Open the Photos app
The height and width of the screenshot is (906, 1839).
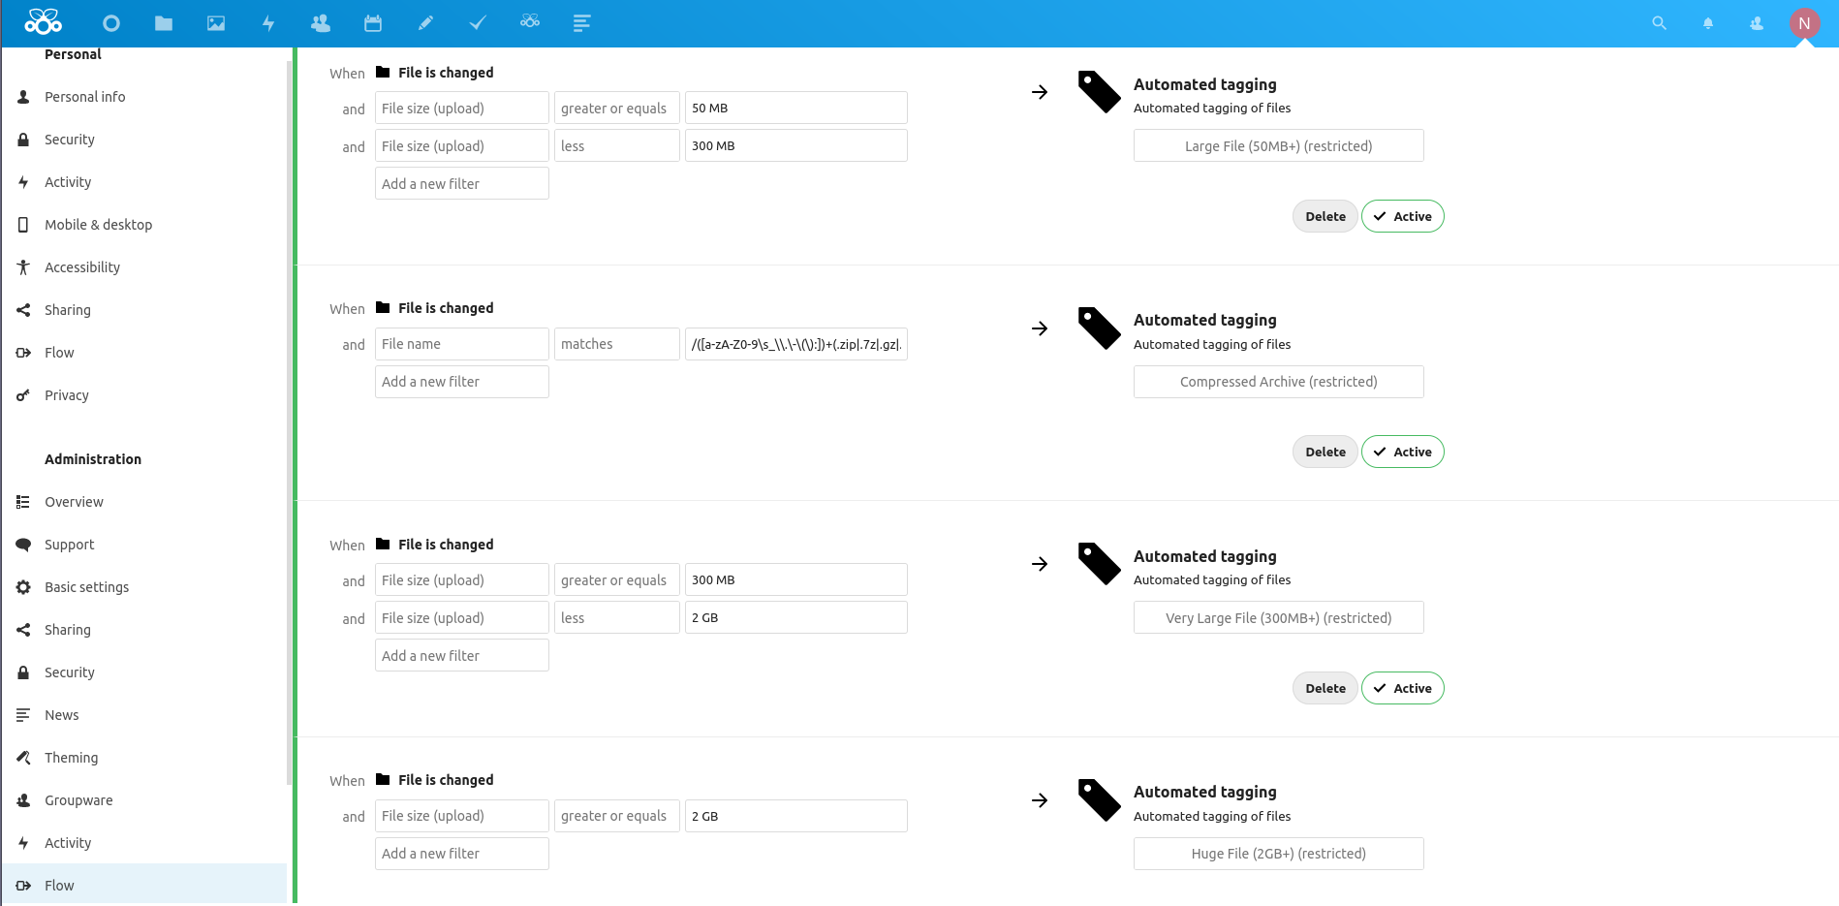click(215, 22)
